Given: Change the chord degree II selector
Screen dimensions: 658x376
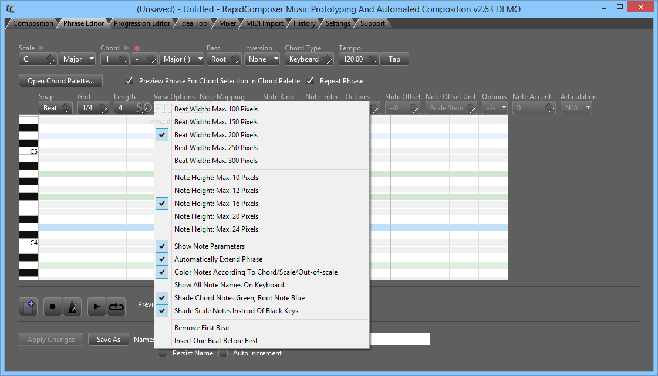Looking at the screenshot, I should coord(114,59).
